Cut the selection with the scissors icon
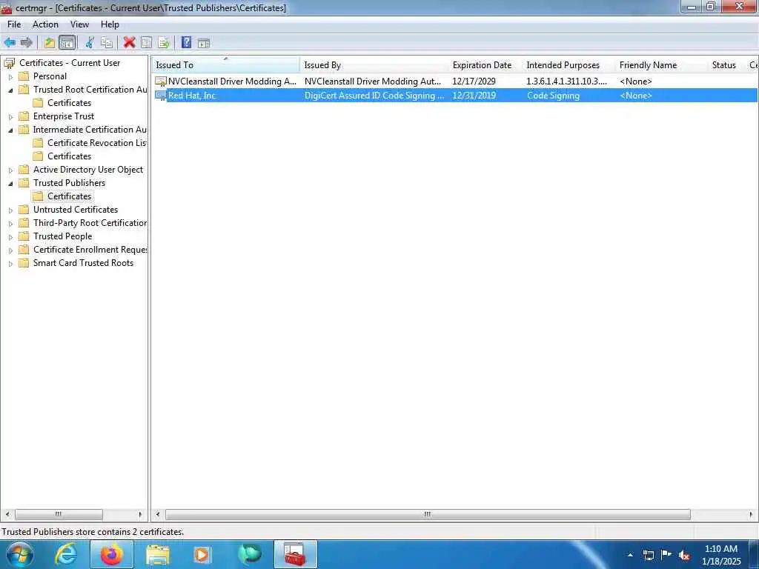Image resolution: width=759 pixels, height=569 pixels. coord(90,42)
